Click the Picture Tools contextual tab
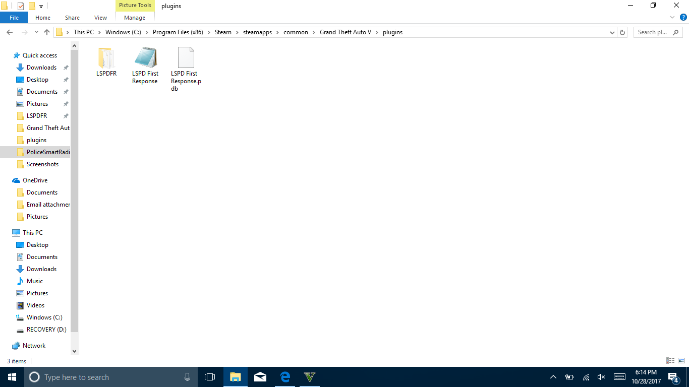 (x=135, y=5)
